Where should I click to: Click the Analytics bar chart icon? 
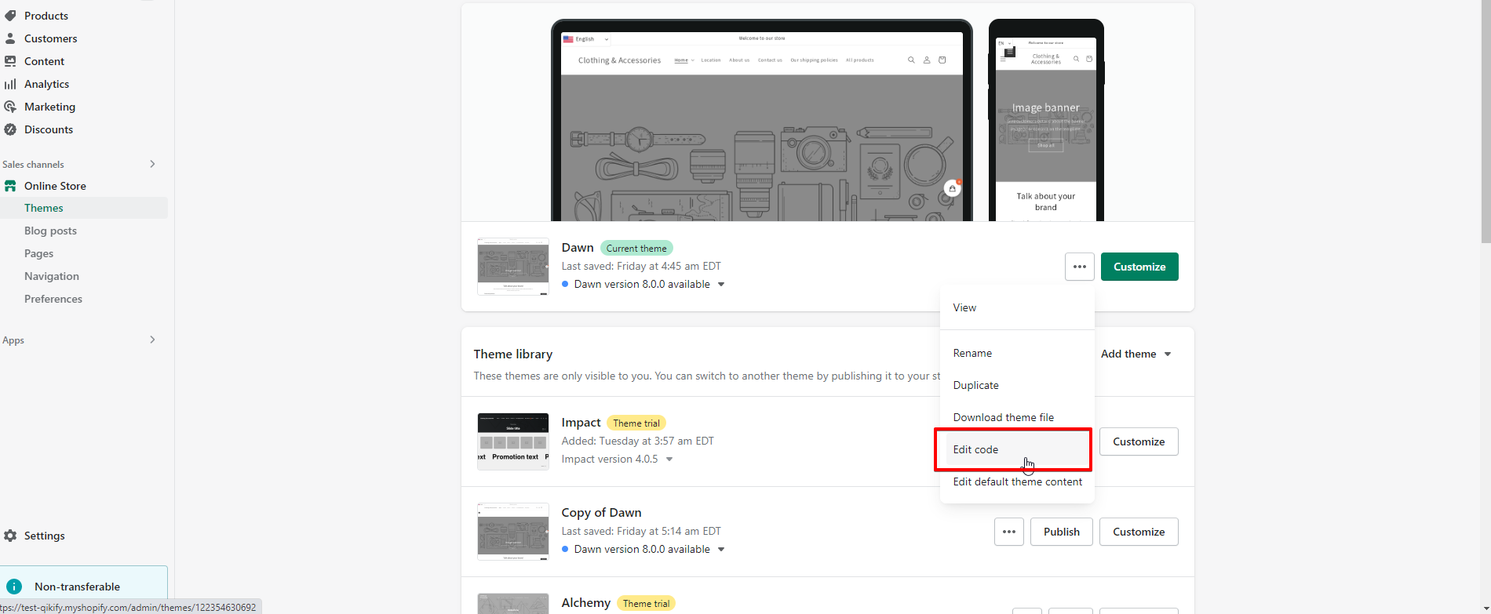[x=10, y=84]
